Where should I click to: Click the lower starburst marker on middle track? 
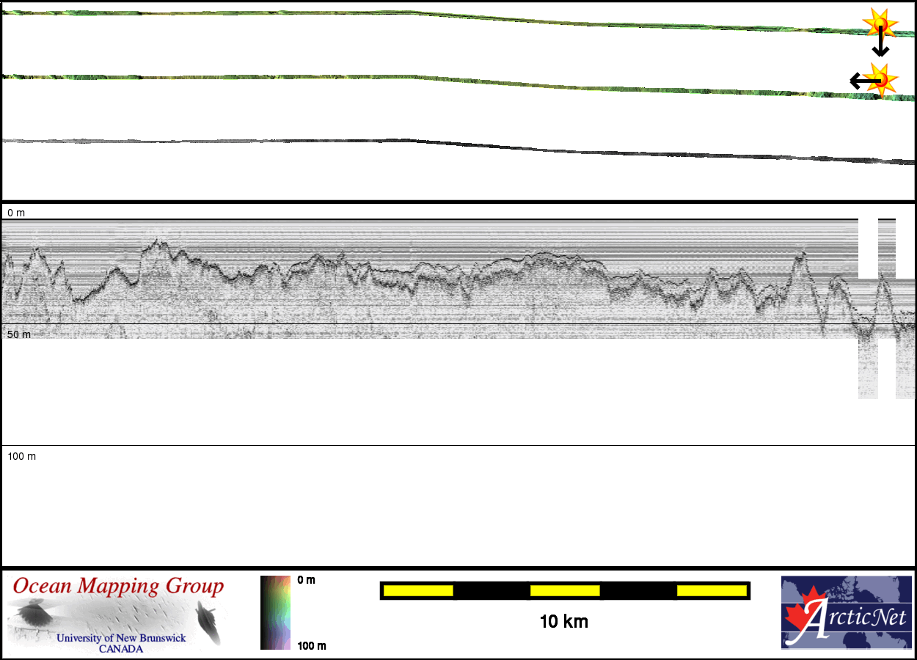tap(881, 78)
